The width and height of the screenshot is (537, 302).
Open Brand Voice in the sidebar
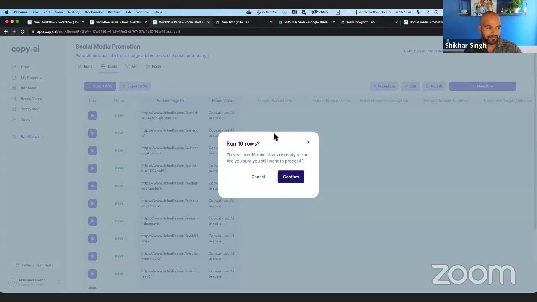click(x=31, y=99)
